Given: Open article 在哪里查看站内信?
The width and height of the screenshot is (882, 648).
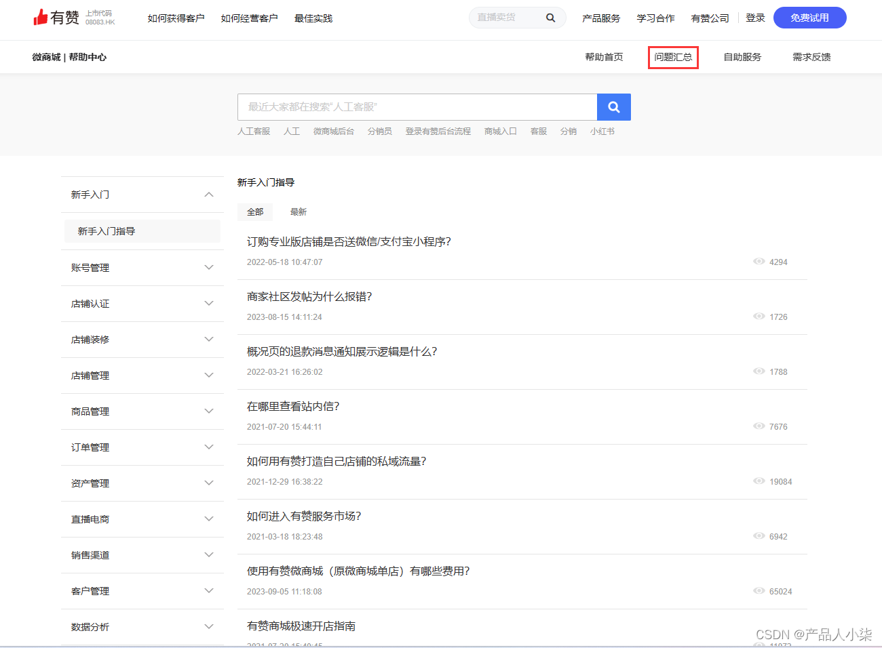Looking at the screenshot, I should click(293, 407).
